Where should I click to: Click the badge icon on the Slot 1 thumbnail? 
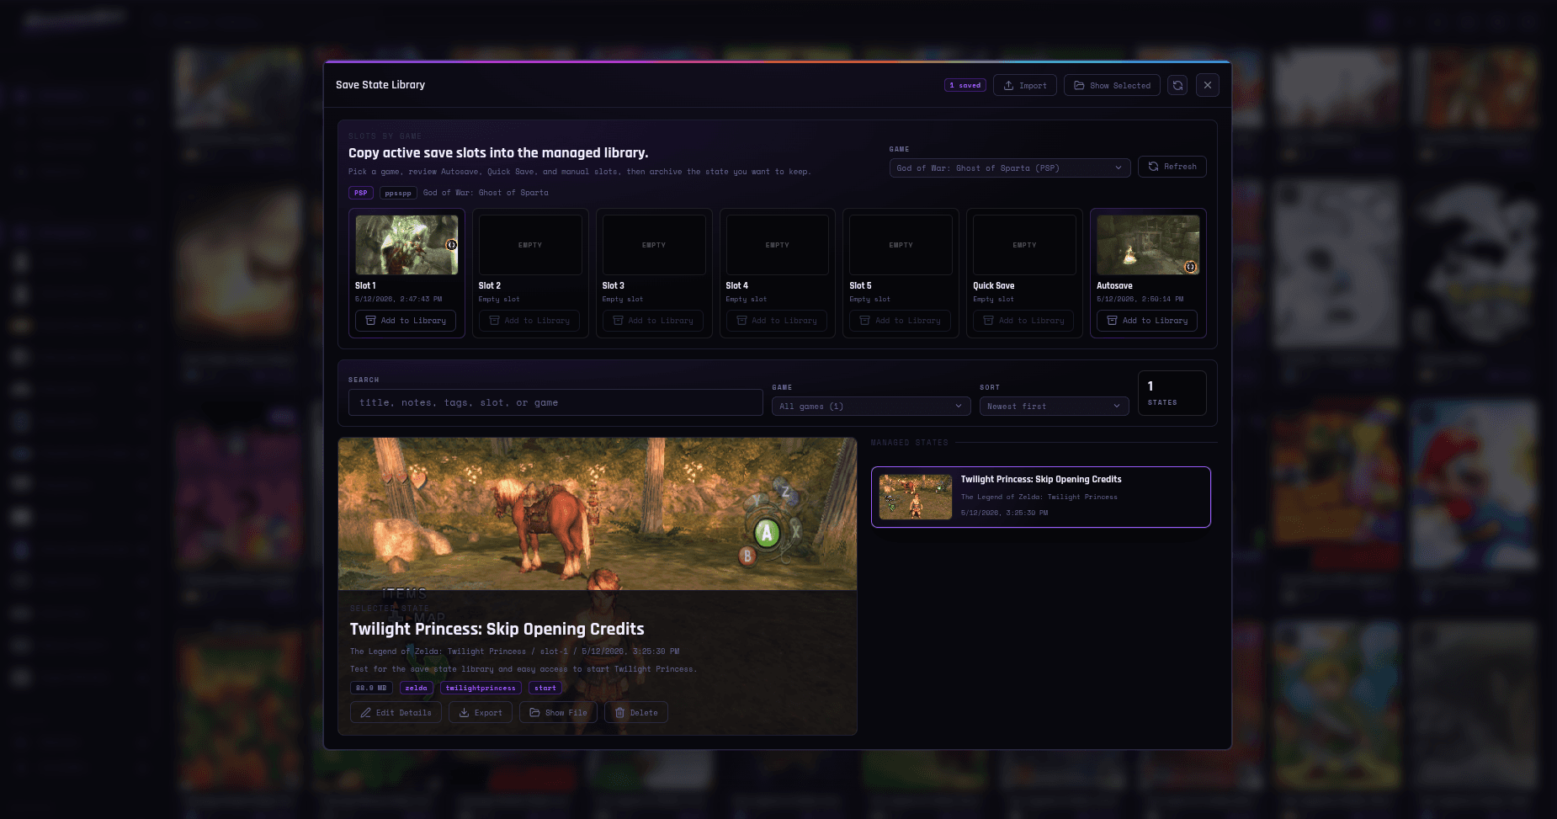(451, 245)
